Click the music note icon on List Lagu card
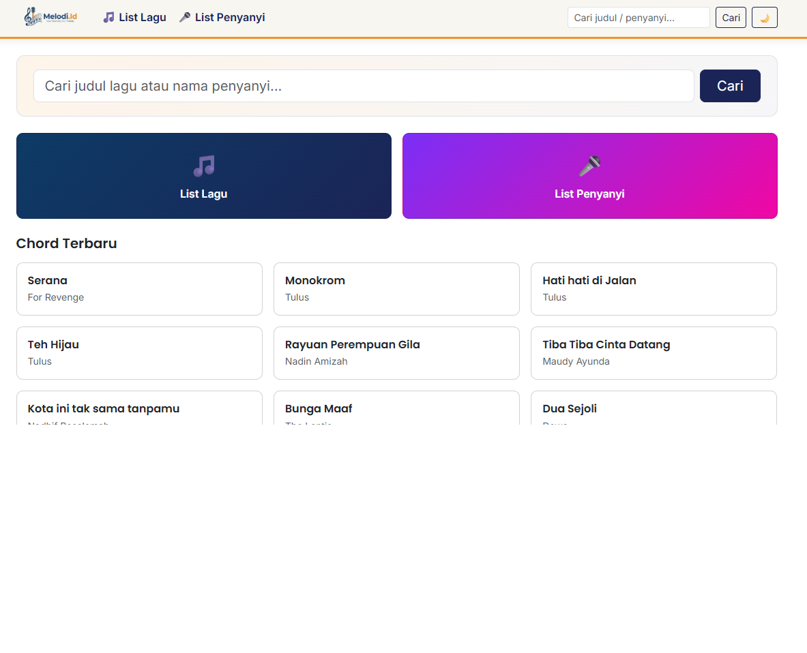 [204, 166]
